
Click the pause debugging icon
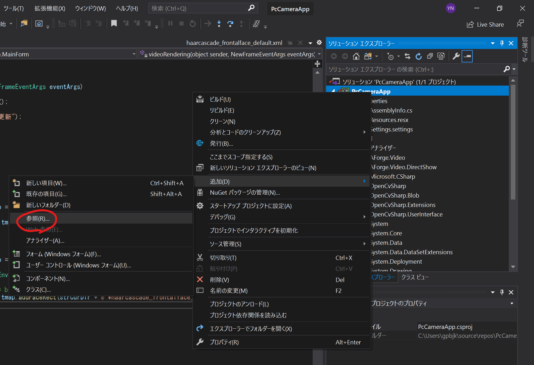tap(170, 23)
